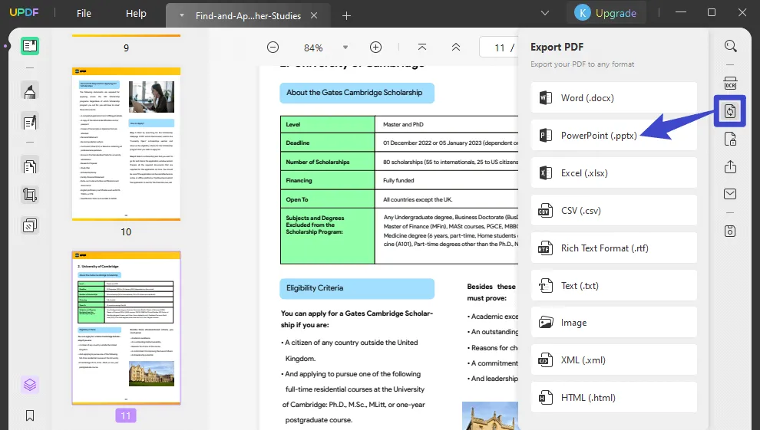
Task: Export to CSV (.csv)
Action: [613, 211]
